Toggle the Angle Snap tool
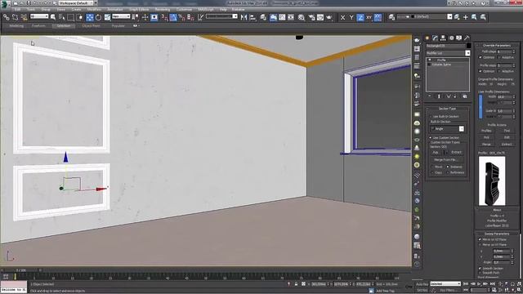Screen dimensions: 523x294 coord(173,17)
